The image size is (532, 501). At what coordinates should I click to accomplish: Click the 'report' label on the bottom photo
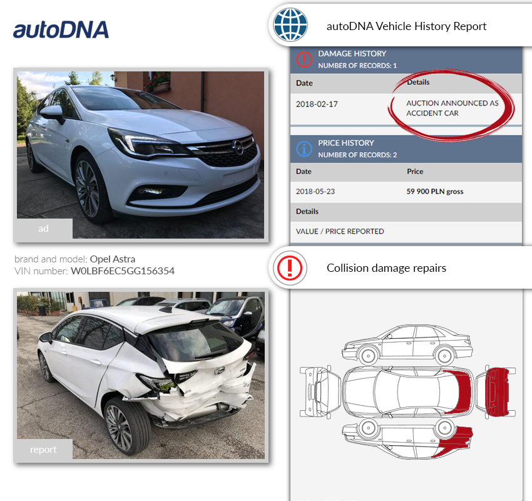pos(43,449)
